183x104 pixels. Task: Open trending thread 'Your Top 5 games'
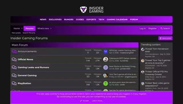click(x=158, y=62)
